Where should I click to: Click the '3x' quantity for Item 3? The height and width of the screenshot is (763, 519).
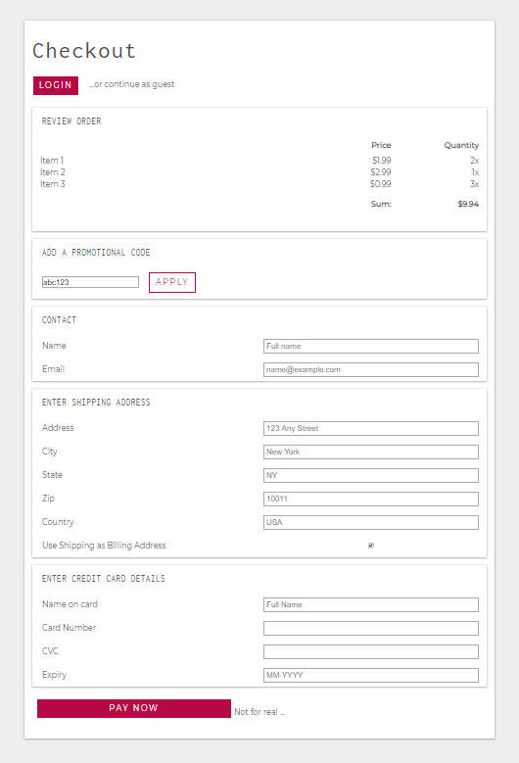(x=474, y=183)
